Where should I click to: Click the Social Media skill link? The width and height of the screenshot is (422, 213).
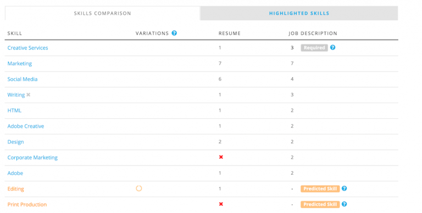(x=23, y=79)
